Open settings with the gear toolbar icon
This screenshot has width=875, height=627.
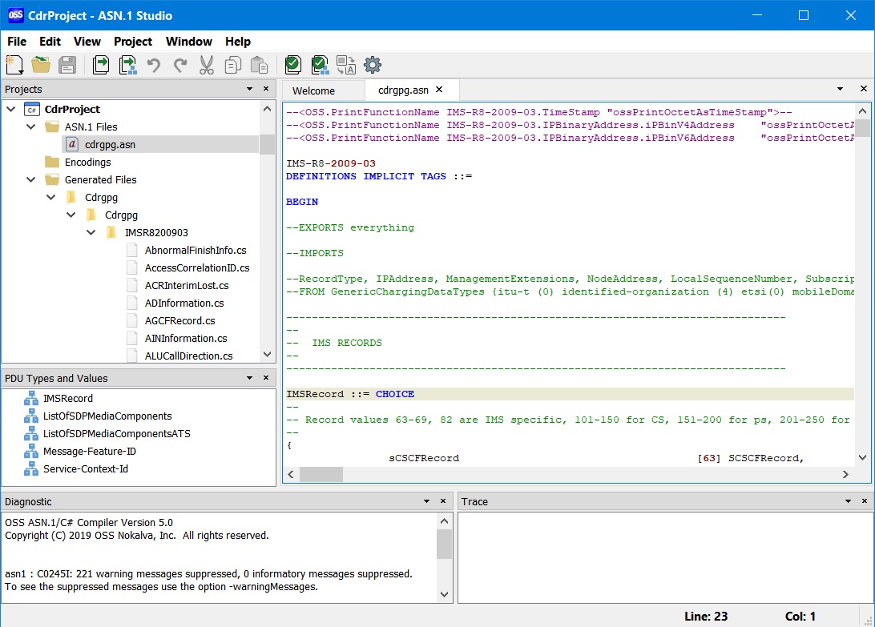(x=373, y=65)
